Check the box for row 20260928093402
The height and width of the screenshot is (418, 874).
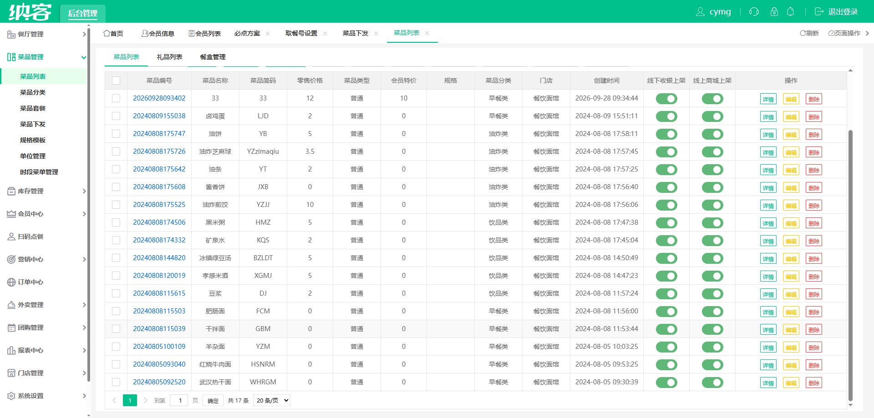[116, 98]
